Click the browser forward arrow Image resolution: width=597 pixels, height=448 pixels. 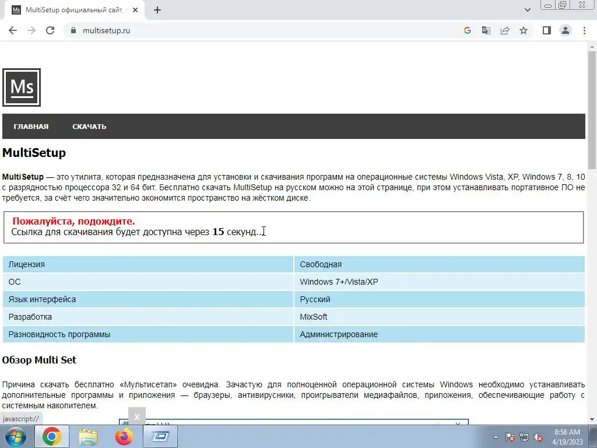31,30
